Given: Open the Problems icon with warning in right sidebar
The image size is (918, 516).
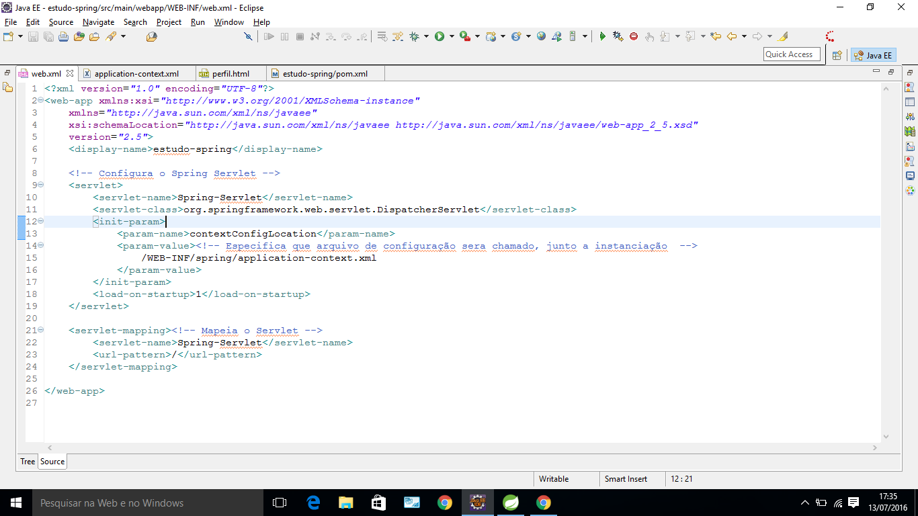Looking at the screenshot, I should click(x=910, y=161).
